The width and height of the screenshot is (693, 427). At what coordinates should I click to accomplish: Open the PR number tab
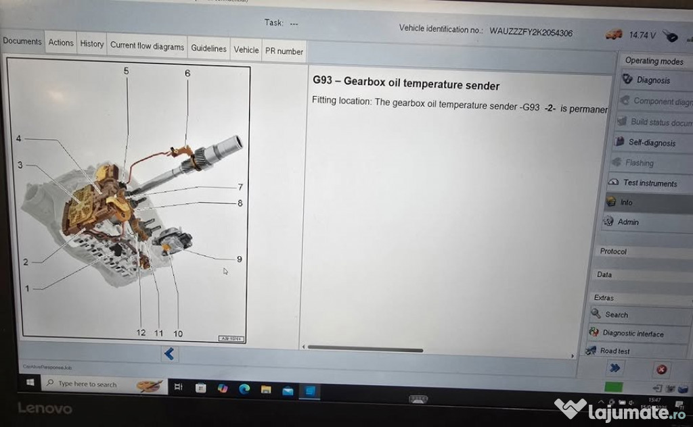[x=284, y=51]
